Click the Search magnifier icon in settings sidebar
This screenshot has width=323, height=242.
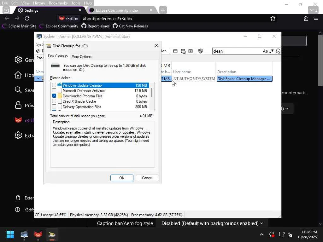tap(18, 90)
